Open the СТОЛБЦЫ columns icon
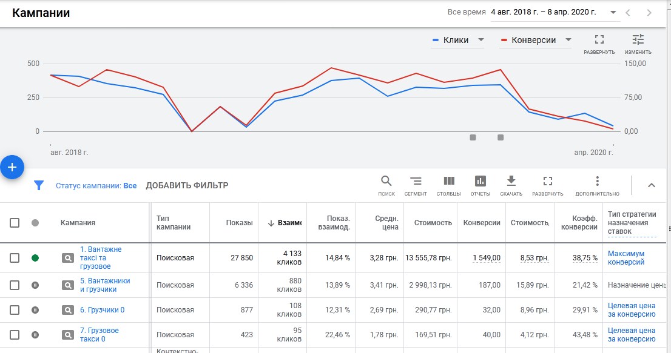 click(448, 181)
